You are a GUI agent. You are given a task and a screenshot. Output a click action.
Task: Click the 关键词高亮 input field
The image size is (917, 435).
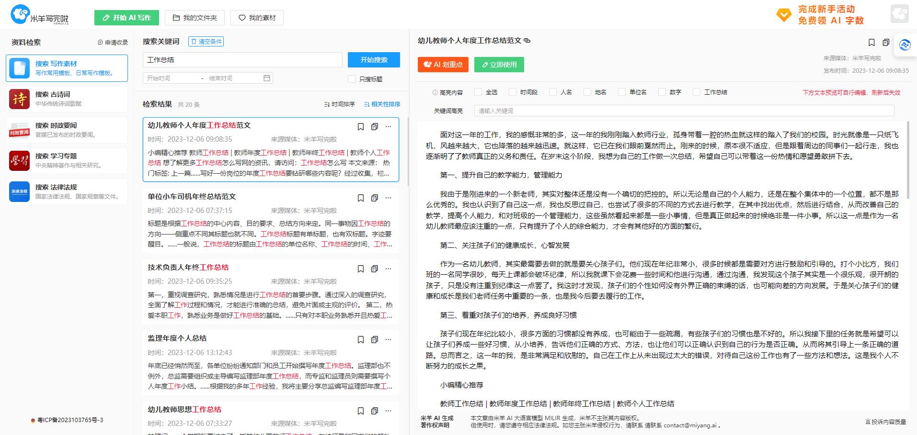(684, 111)
